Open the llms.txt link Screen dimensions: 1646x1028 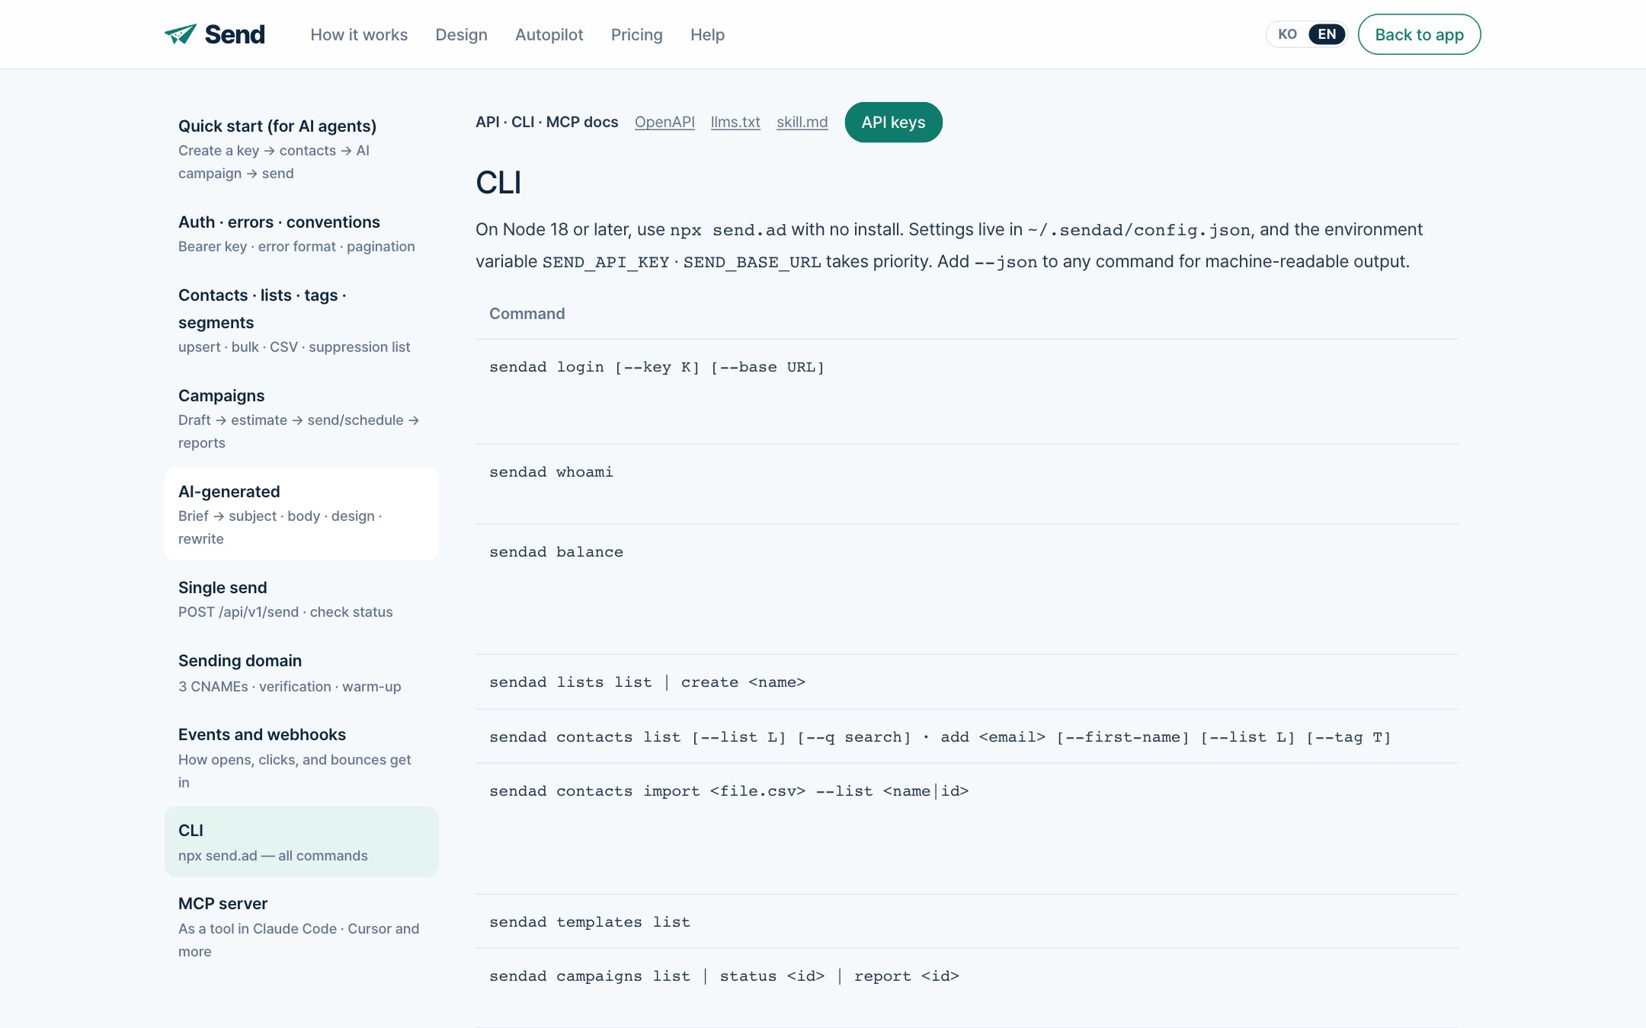pyautogui.click(x=735, y=122)
